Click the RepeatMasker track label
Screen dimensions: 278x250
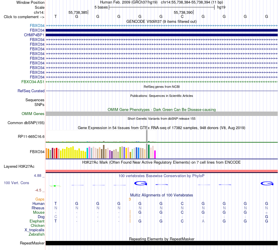point(32,243)
